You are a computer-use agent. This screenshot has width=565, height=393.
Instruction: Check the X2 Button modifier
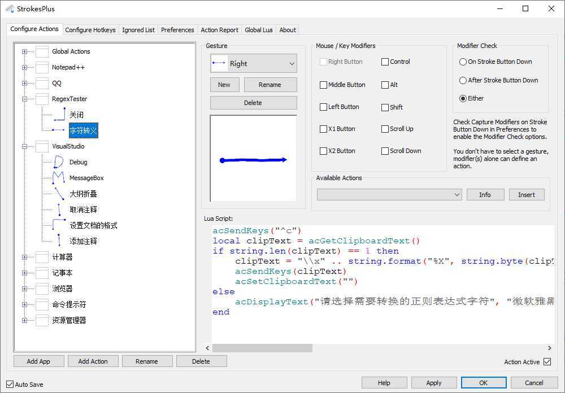(x=323, y=151)
